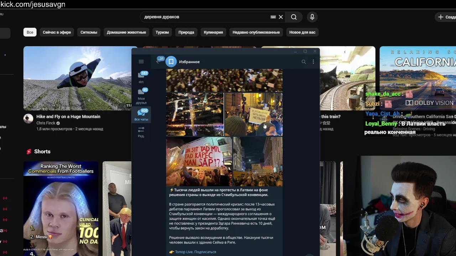Open the dct chat folder
The image size is (456, 256).
(x=141, y=77)
